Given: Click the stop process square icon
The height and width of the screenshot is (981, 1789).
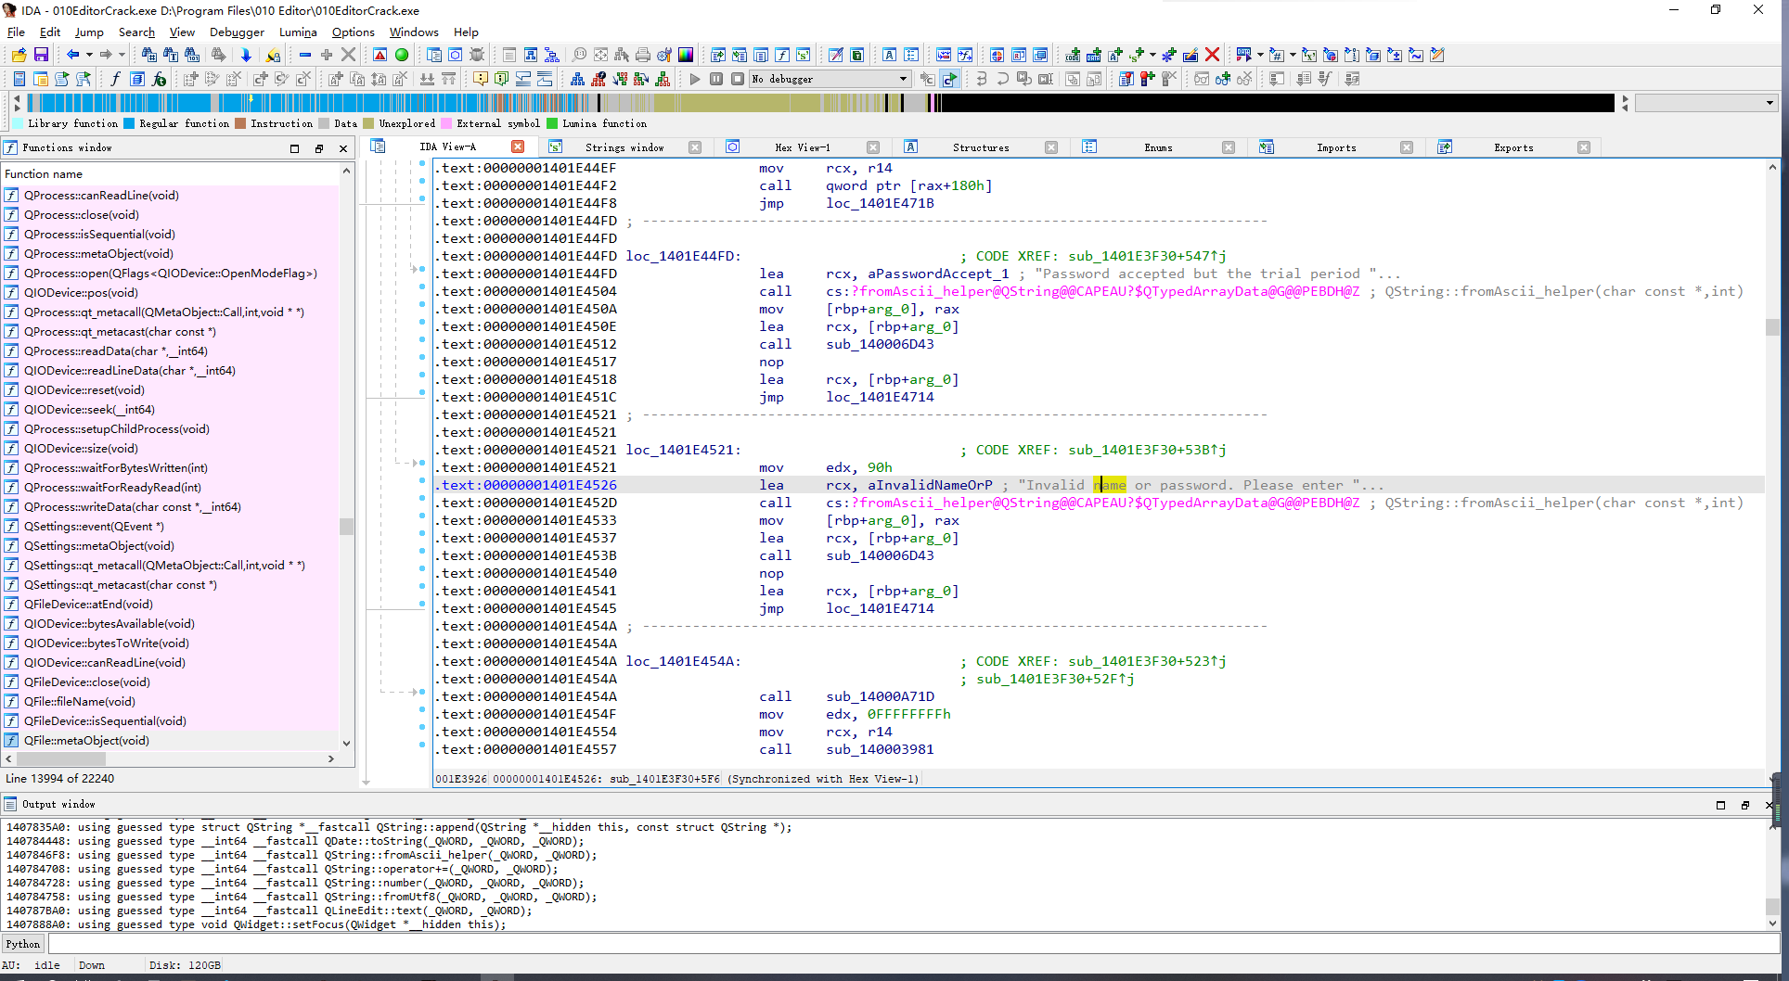Looking at the screenshot, I should point(738,79).
